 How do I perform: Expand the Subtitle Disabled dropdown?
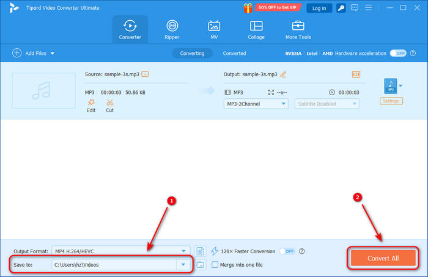(x=327, y=104)
